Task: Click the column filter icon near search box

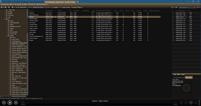Action: click(176, 8)
